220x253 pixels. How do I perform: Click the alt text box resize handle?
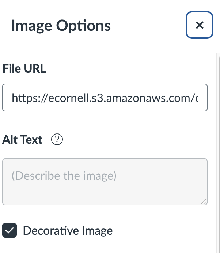coord(204,201)
